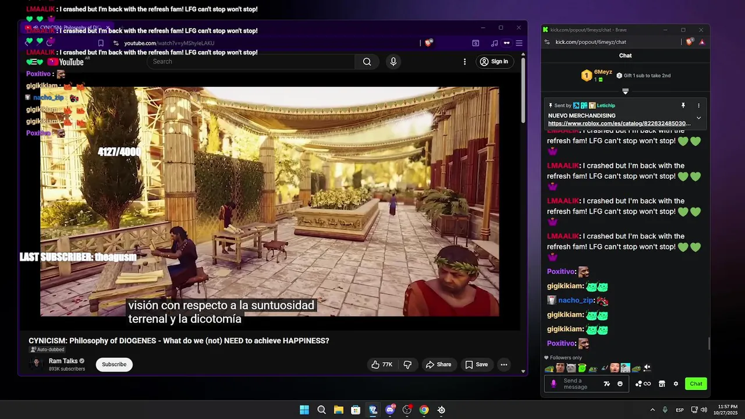This screenshot has width=745, height=419.
Task: Sign in to YouTube
Action: tap(494, 62)
